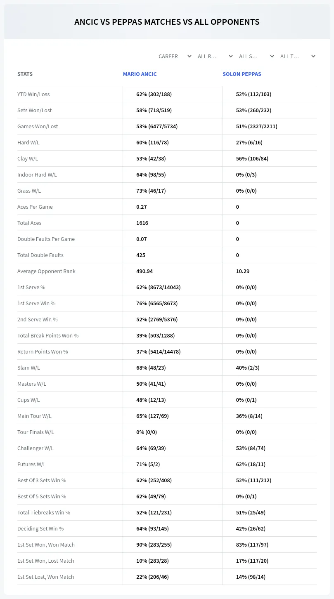This screenshot has height=599, width=334.
Task: Click Peppas's average opponent rank 10.29
Action: (x=243, y=271)
